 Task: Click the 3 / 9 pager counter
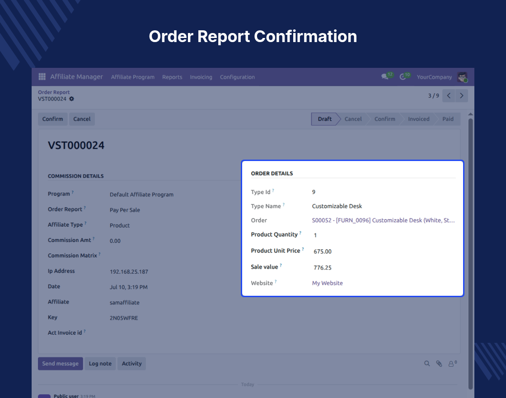click(x=433, y=95)
